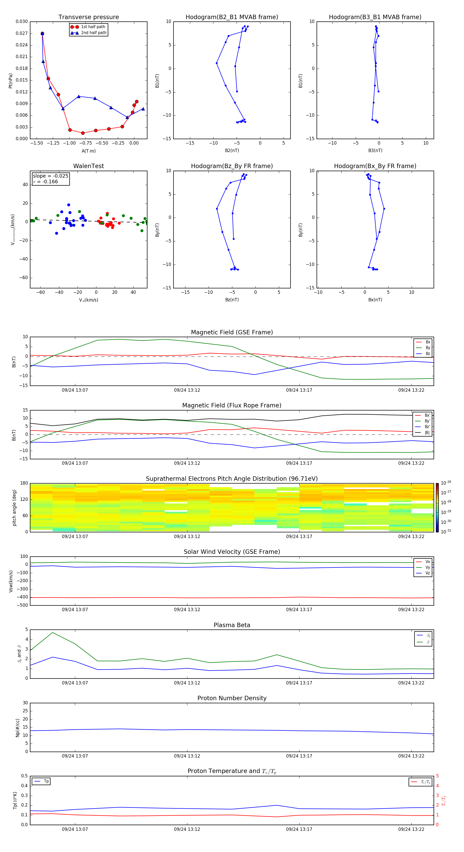
Task: Select Bz' in the Flux Rope legend
Action: [x=423, y=427]
